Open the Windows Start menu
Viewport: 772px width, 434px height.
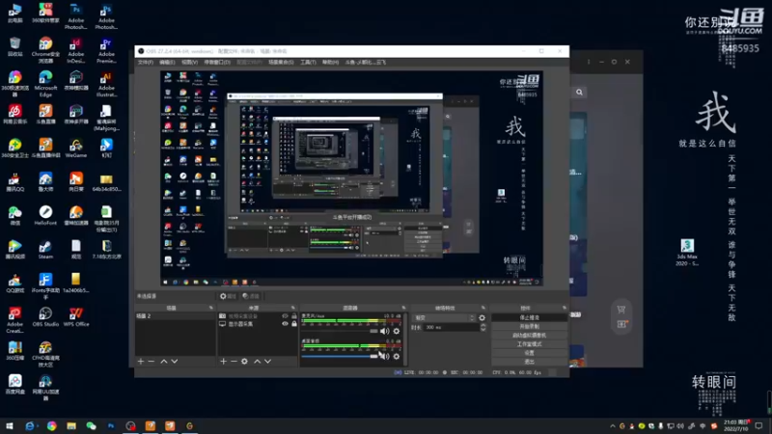click(x=10, y=426)
